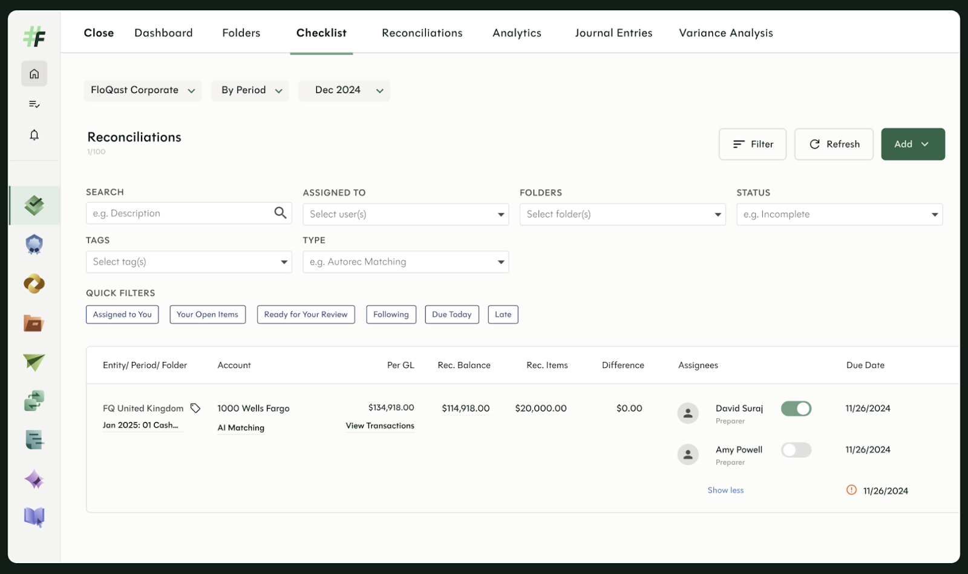Image resolution: width=968 pixels, height=574 pixels.
Task: Click the search description input field
Action: click(x=189, y=213)
